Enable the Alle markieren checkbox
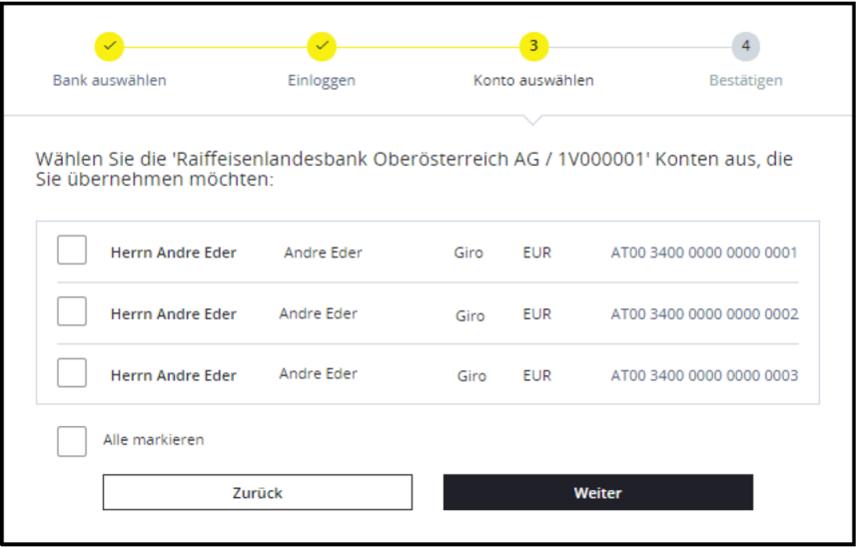Screen dimensions: 859x548 point(72,440)
